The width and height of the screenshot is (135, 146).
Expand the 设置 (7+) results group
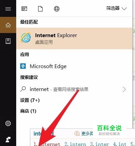coord(30,100)
